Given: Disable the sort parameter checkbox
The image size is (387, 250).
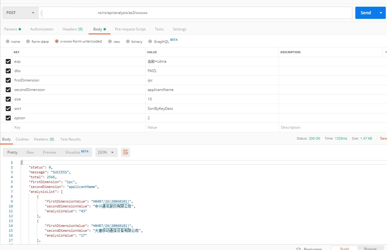Looking at the screenshot, I should pos(8,109).
